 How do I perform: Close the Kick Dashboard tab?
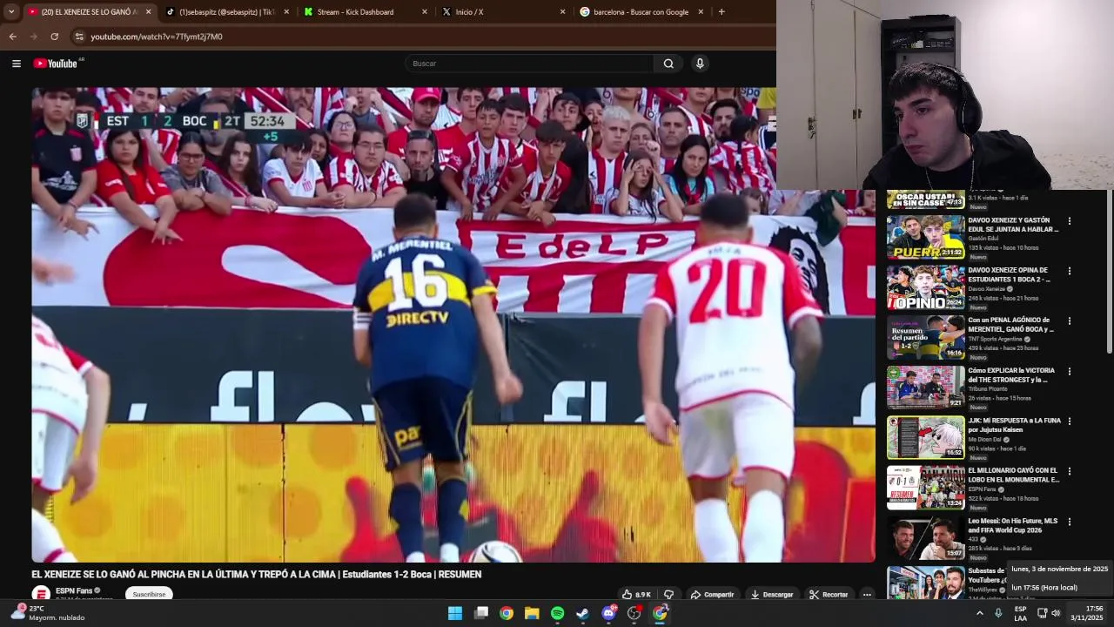pos(425,12)
